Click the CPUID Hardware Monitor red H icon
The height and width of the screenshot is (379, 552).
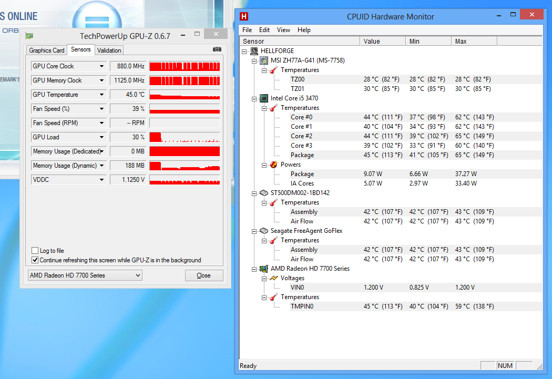pos(243,16)
